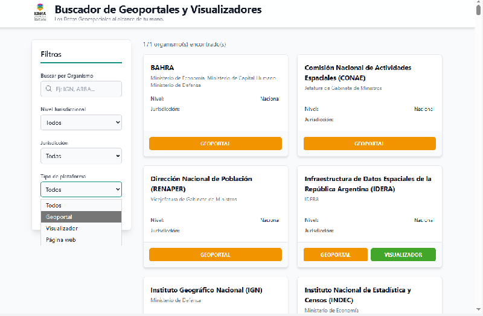Click Instituto Nacional de Estadística y Censos title
This screenshot has width=483, height=316.
tap(357, 295)
